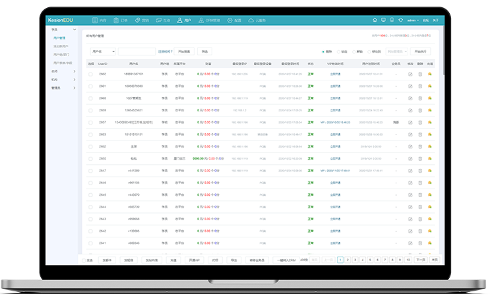Click the 开始搜索 button
Image resolution: width=490 pixels, height=300 pixels.
[x=184, y=51]
